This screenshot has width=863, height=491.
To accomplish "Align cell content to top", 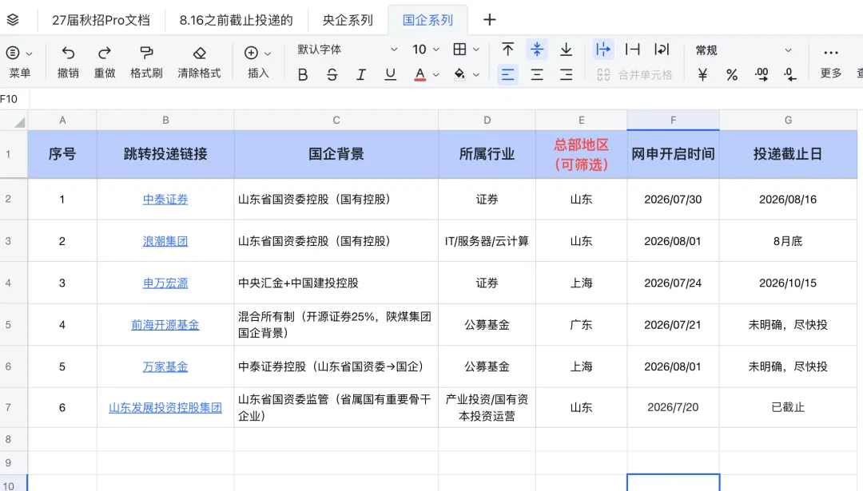I will coord(507,49).
